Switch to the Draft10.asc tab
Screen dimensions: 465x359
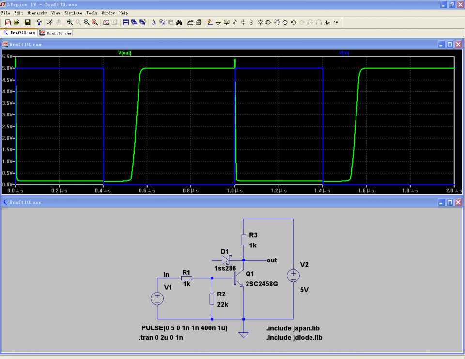(19, 33)
